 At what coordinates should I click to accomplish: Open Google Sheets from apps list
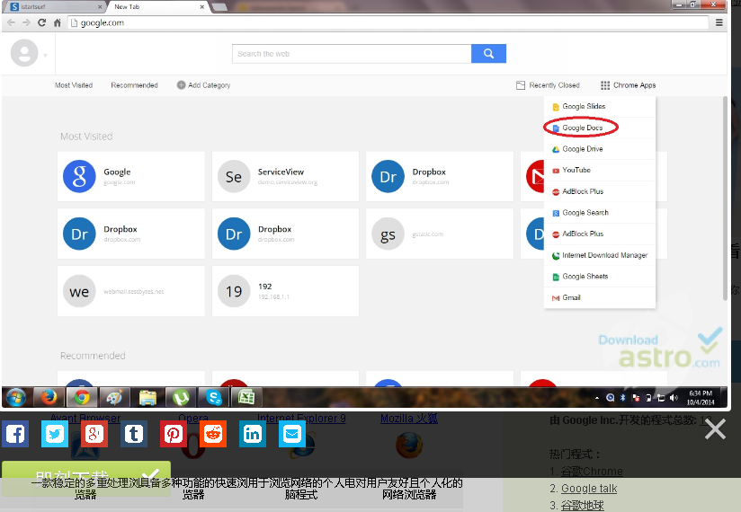600,277
